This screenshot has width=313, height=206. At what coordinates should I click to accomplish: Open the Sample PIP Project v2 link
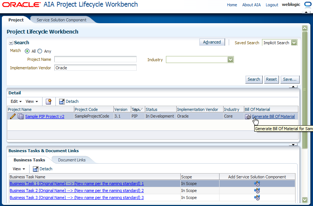coord(45,116)
